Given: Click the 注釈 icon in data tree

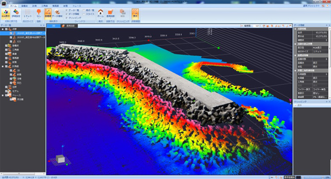Looking at the screenshot, I should click(x=10, y=87).
